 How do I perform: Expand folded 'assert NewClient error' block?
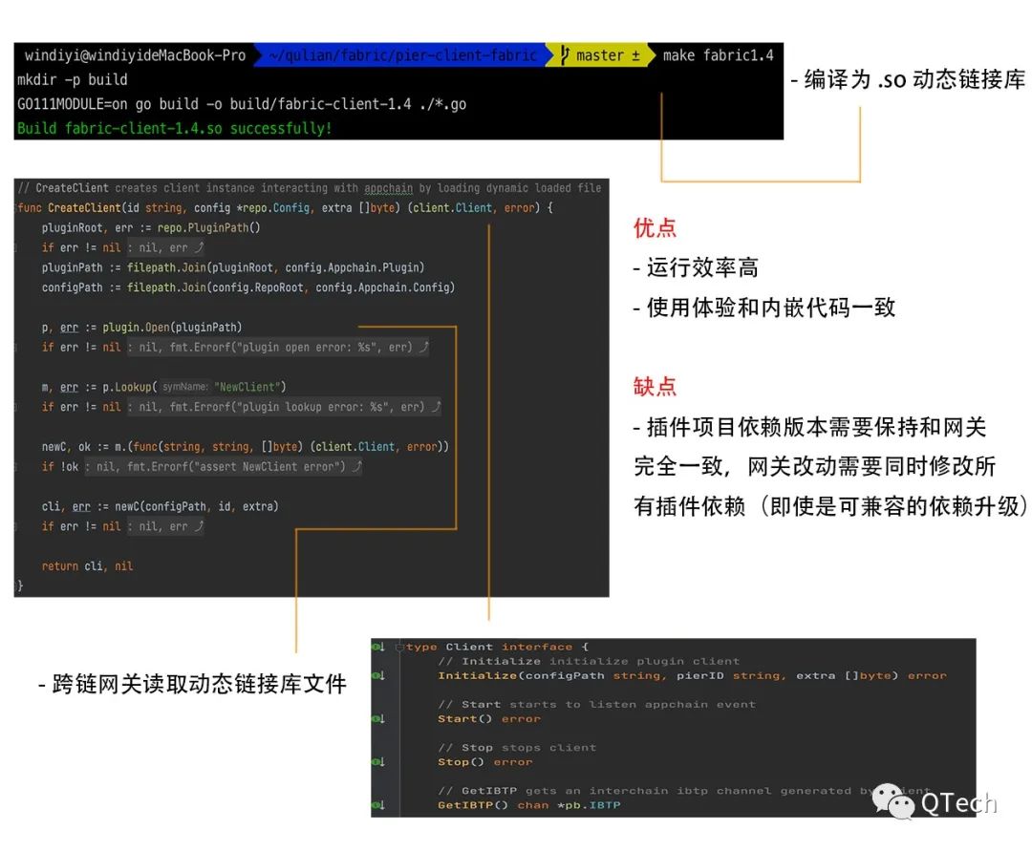coord(223,467)
